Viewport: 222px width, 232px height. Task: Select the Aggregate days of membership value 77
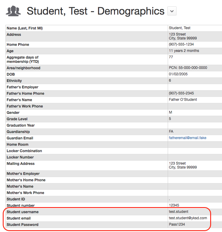[x=171, y=57]
